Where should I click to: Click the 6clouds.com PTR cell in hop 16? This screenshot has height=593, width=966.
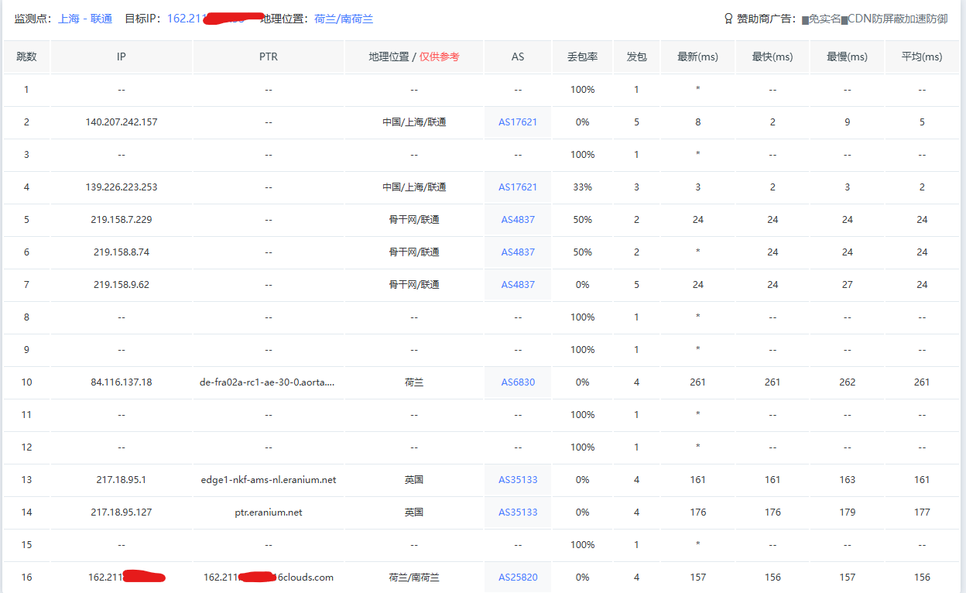tap(269, 578)
